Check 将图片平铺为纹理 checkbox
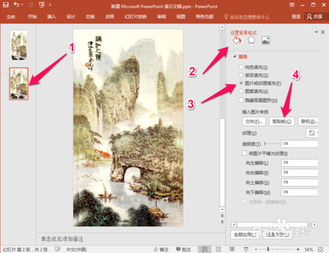 tap(245, 153)
